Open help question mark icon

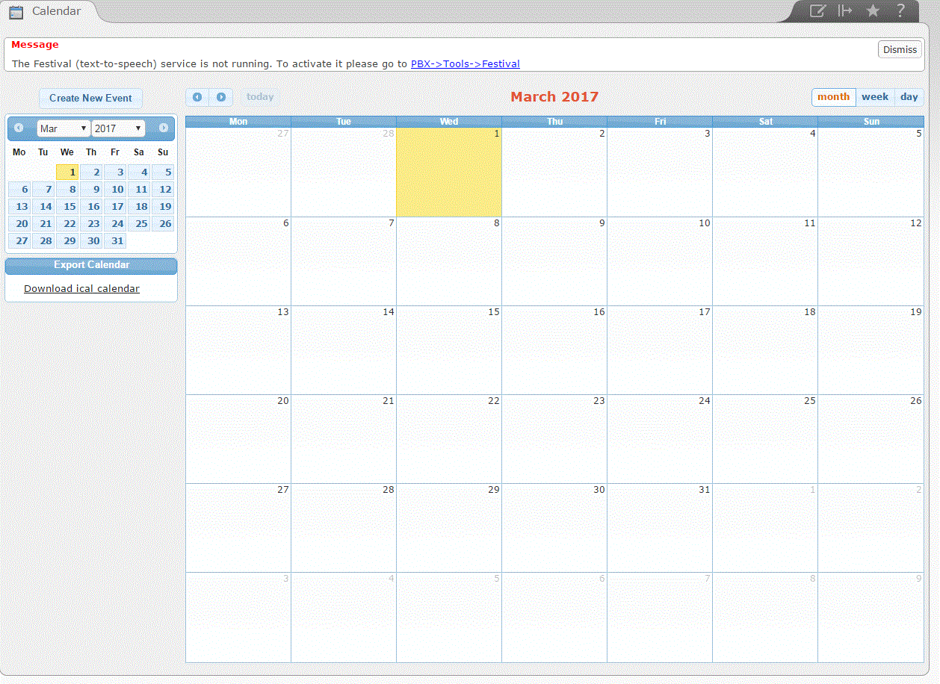(x=901, y=10)
